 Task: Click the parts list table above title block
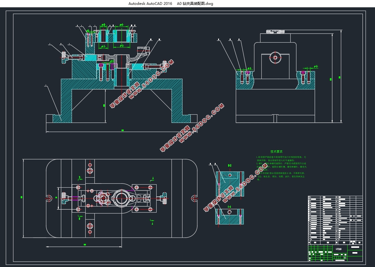335,220
